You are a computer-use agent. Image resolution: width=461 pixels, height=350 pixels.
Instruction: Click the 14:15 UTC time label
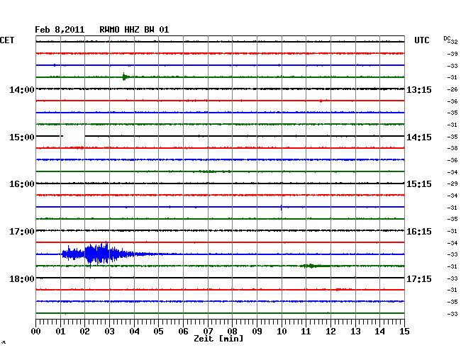[419, 137]
